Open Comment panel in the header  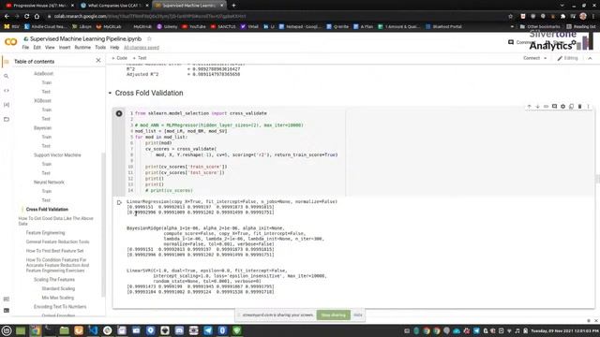click(521, 42)
